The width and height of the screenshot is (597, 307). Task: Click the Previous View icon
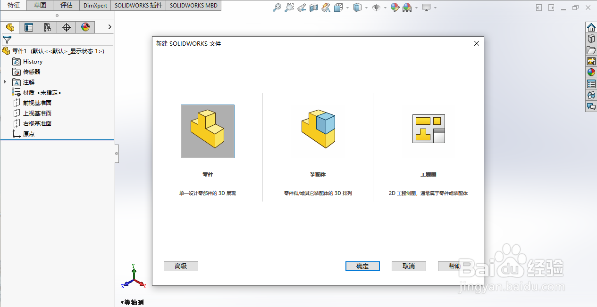coord(302,8)
